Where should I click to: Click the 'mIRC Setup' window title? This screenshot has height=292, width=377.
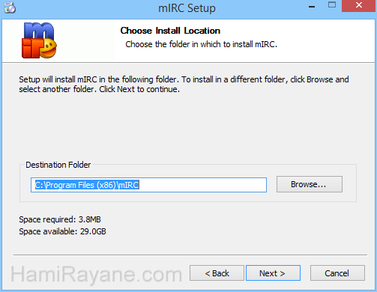pyautogui.click(x=187, y=8)
